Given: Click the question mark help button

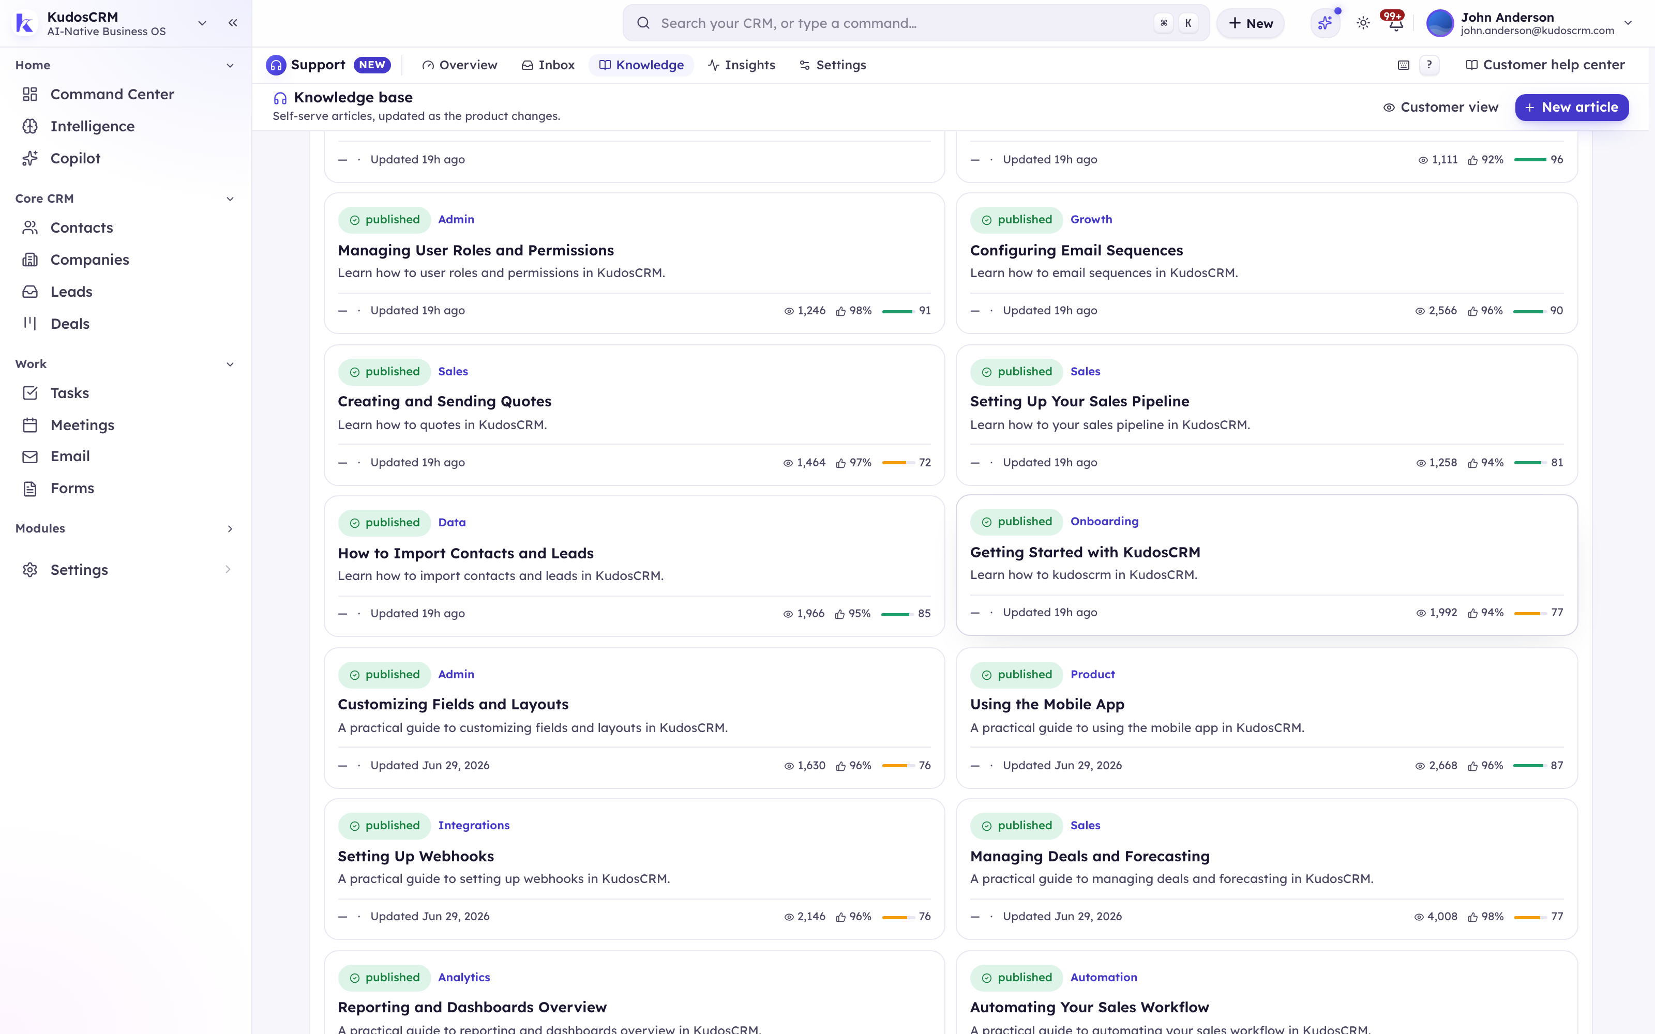Looking at the screenshot, I should click(x=1428, y=65).
